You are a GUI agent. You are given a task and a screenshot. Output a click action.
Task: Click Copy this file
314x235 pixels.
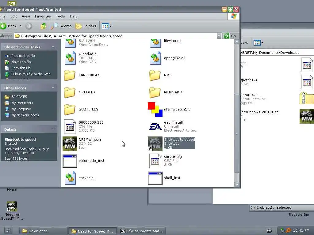coord(17,68)
